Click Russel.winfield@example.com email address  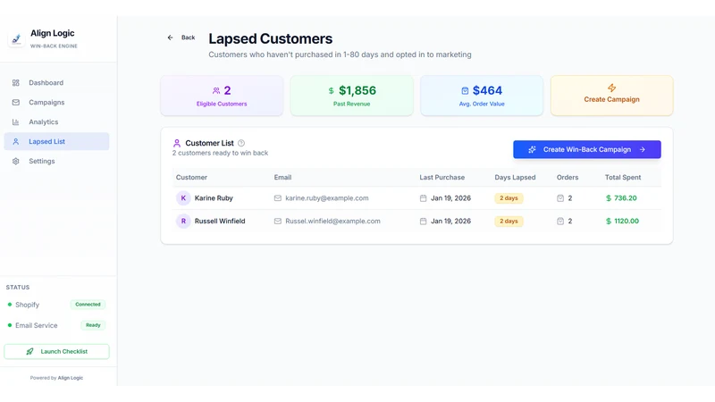click(332, 221)
